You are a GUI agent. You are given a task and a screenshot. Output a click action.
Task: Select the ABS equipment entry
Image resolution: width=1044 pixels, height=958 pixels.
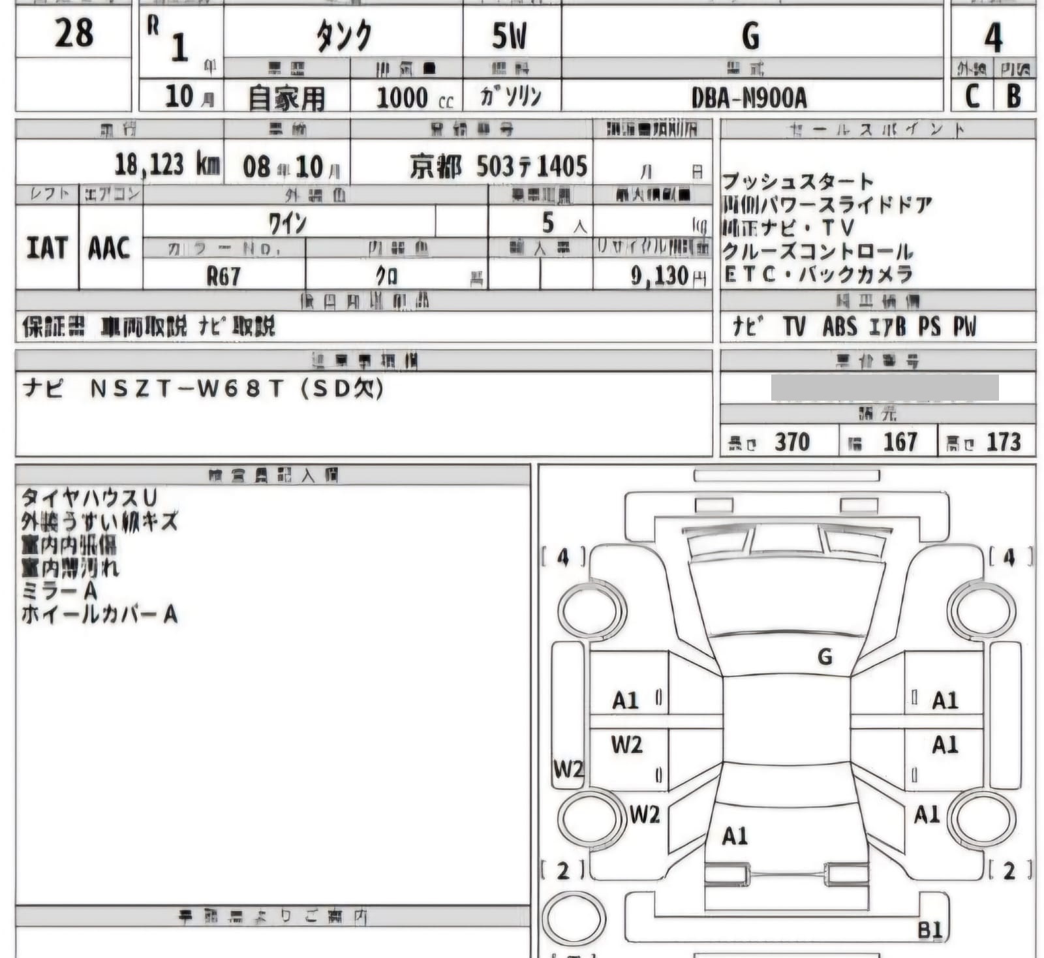840,326
